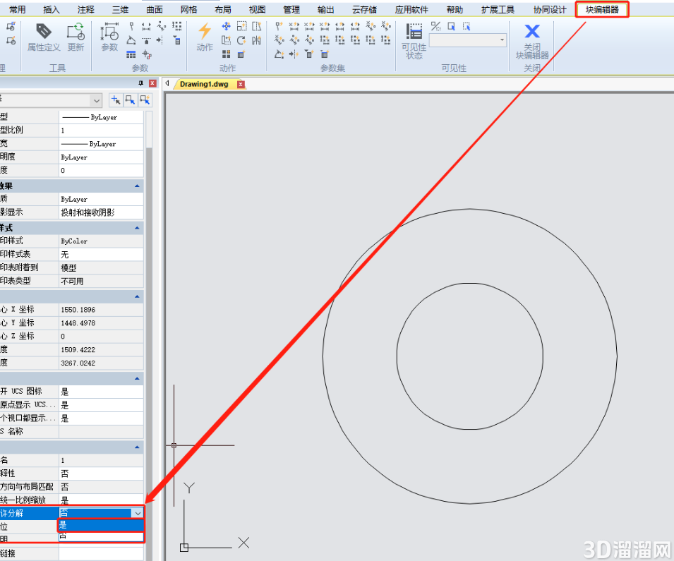Screen dimensions: 674x561
Task: Click the 统一比例缩放 row value
Action: (x=101, y=500)
